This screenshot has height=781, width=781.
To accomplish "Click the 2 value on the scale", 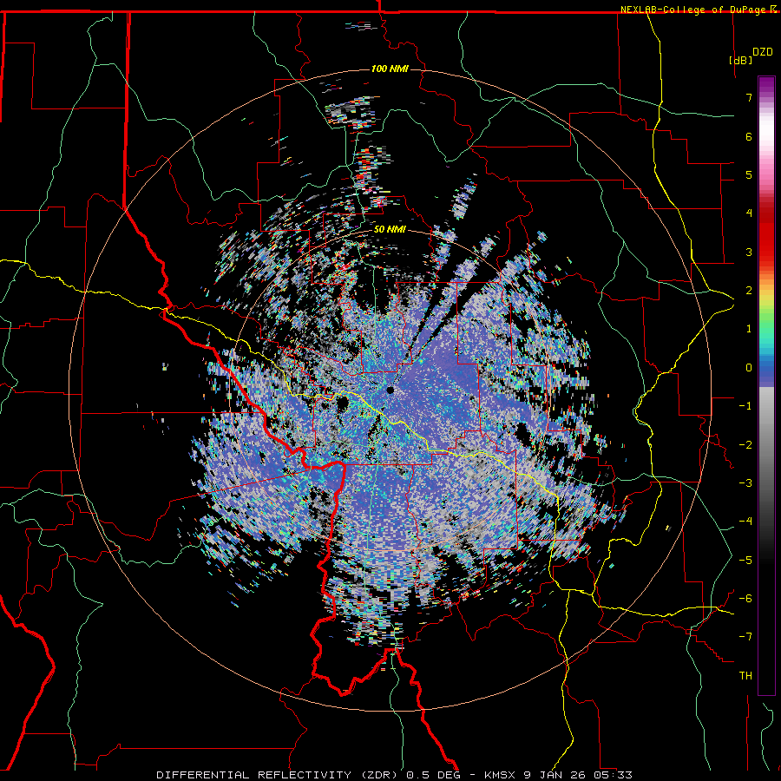I will click(749, 291).
